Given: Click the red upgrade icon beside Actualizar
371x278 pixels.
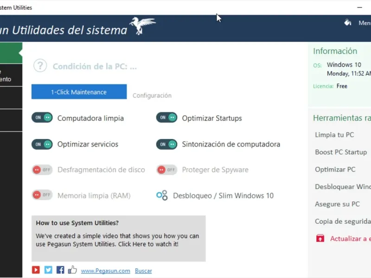Looking at the screenshot, I should 320,238.
